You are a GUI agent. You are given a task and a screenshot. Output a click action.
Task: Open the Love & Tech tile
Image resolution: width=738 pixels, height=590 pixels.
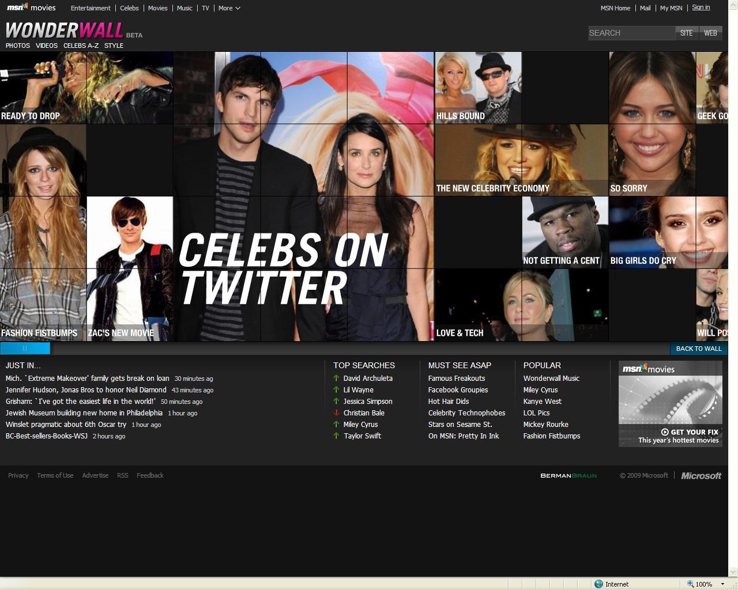[x=522, y=305]
